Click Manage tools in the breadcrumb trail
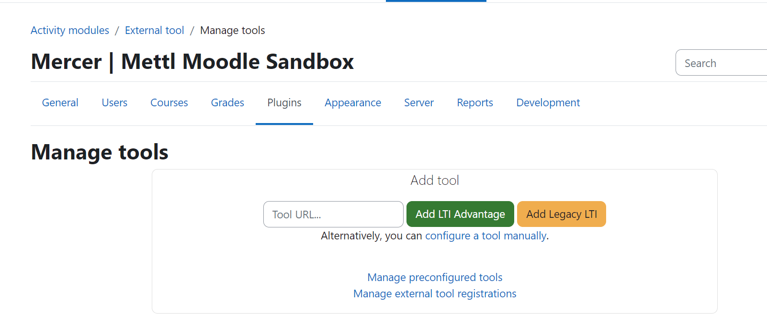 [x=232, y=31]
